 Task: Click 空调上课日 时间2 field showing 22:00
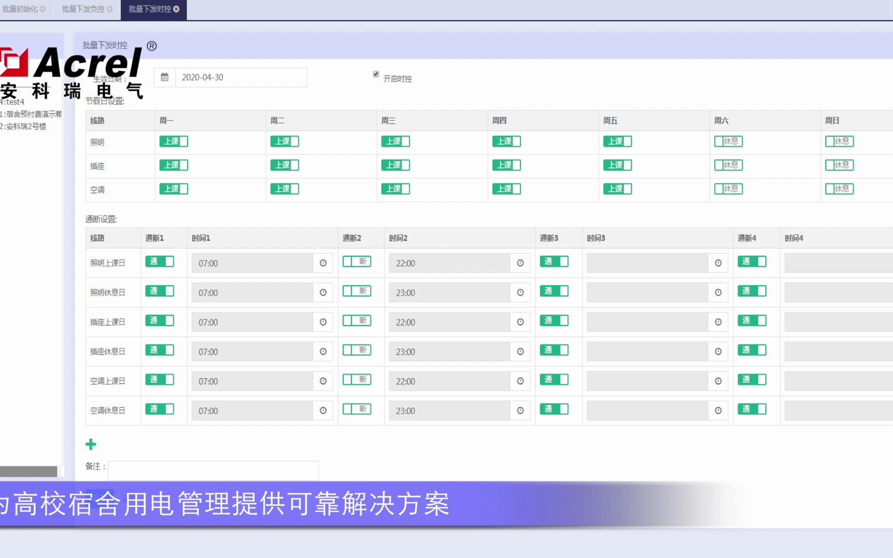[450, 381]
